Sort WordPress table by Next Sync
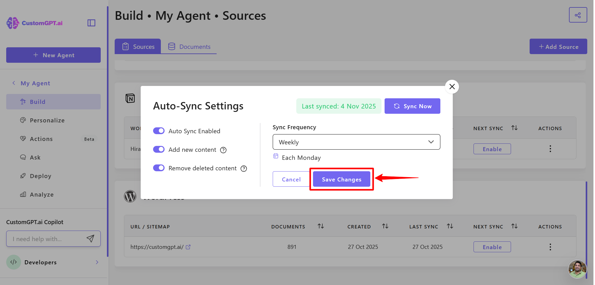Image resolution: width=595 pixels, height=285 pixels. (x=514, y=226)
